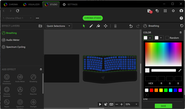Zoom out with the minus button
This screenshot has width=185, height=109.
pos(117,104)
